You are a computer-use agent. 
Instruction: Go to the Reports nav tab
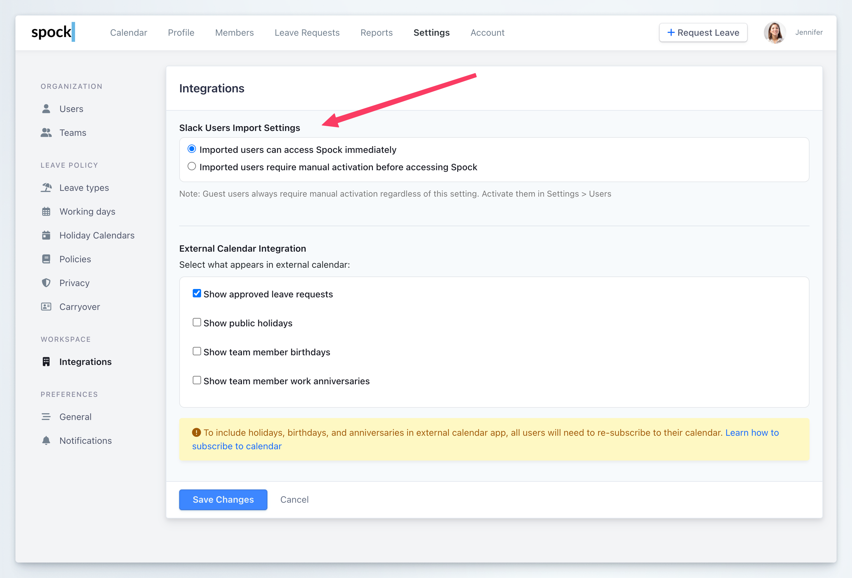[376, 33]
